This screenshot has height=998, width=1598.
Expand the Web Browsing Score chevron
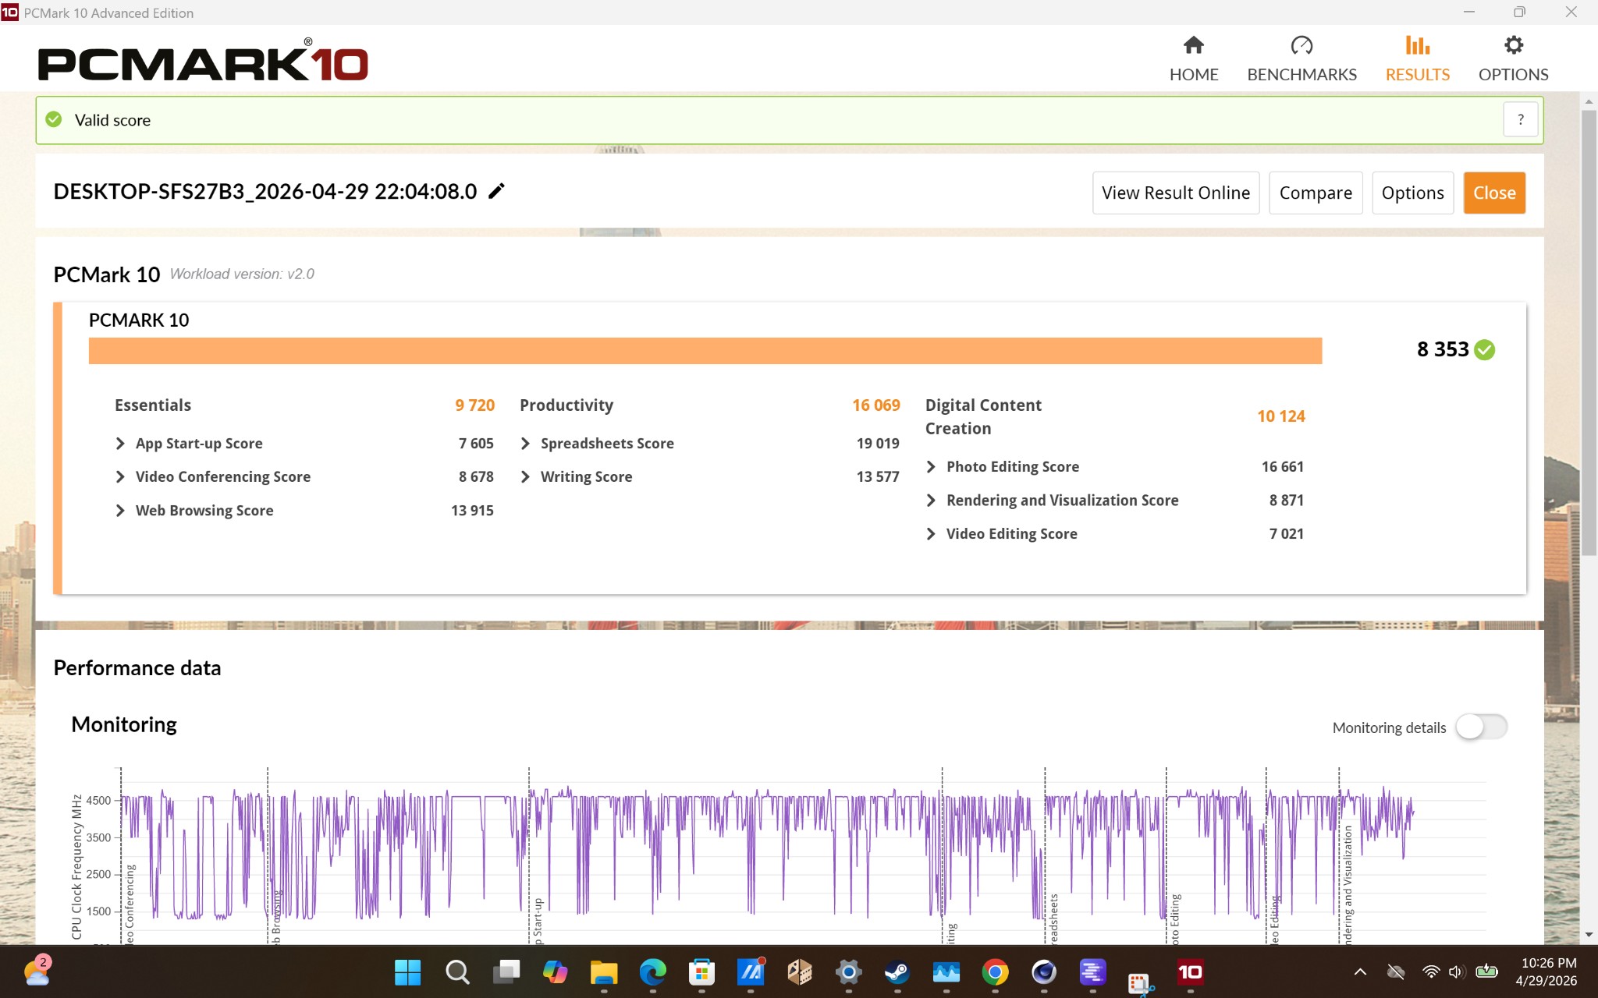[120, 511]
